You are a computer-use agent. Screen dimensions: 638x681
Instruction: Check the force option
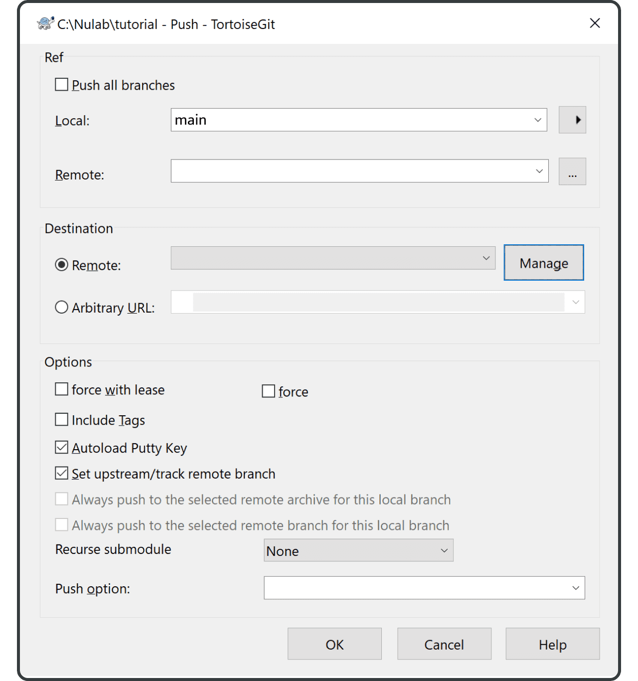coord(268,391)
